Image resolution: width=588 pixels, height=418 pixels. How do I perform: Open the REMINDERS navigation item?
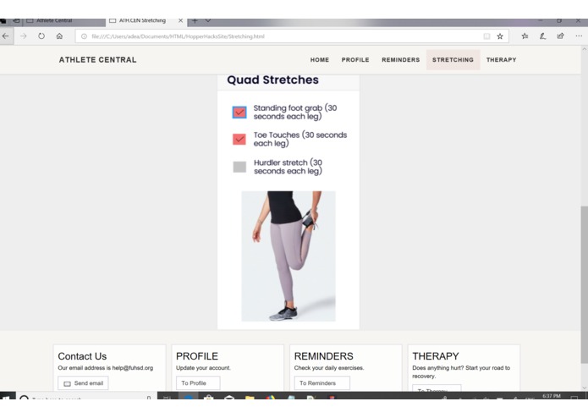tap(400, 59)
